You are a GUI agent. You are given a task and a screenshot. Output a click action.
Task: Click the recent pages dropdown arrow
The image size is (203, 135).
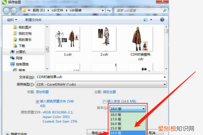coord(19,10)
